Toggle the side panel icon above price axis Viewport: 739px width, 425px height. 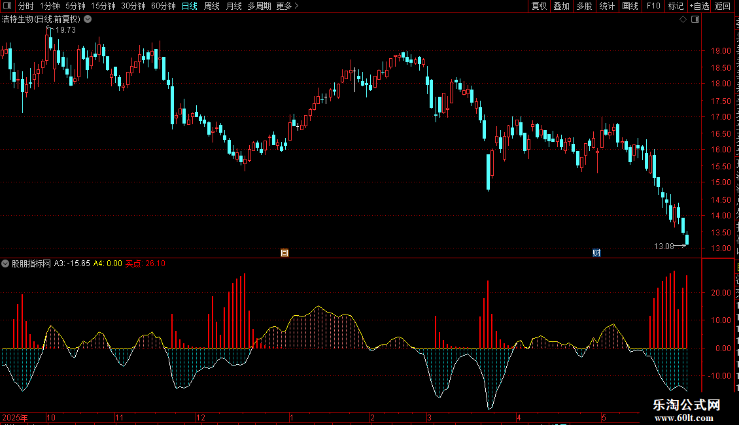pyautogui.click(x=695, y=20)
